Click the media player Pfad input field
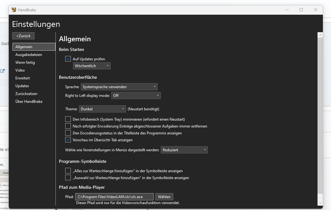331x210 pixels. pyautogui.click(x=114, y=197)
